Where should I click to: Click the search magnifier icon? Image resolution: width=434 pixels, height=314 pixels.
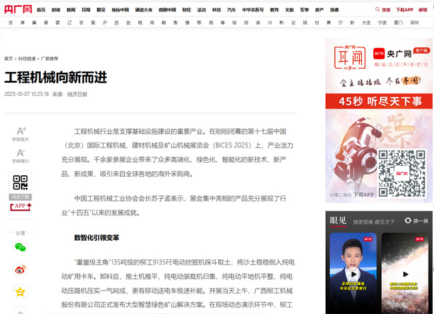tap(378, 10)
